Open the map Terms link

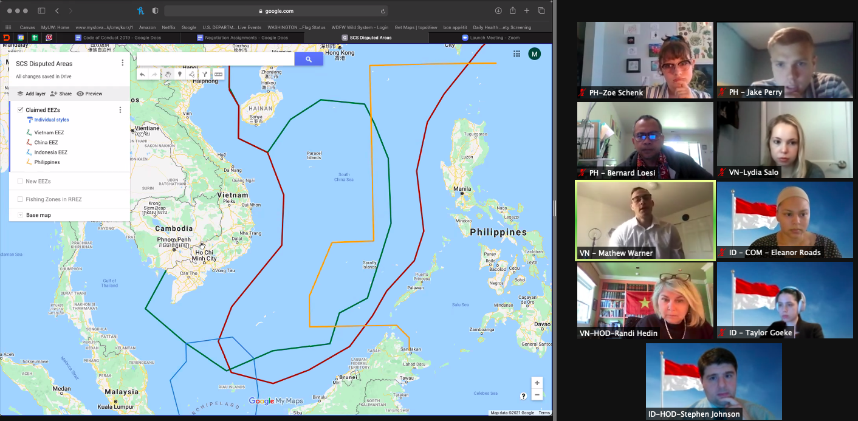pos(544,413)
